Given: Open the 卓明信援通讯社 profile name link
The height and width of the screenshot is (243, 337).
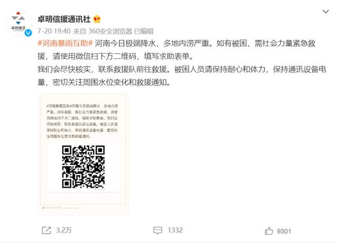Looking at the screenshot, I should coord(64,19).
